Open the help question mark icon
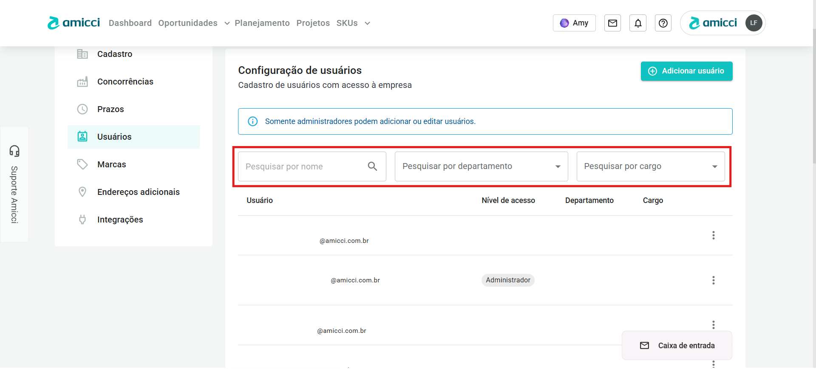 663,23
